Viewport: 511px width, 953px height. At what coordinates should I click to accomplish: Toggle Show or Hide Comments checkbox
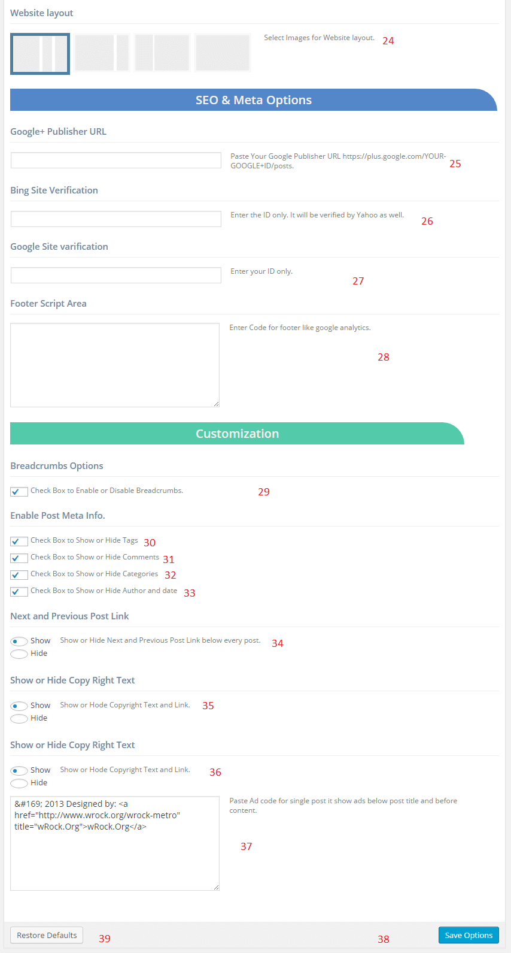[19, 558]
